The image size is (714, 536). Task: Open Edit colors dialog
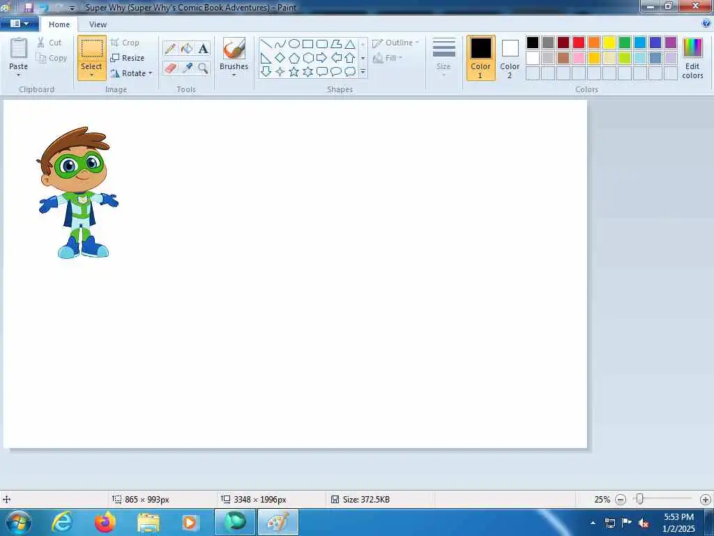tap(692, 58)
